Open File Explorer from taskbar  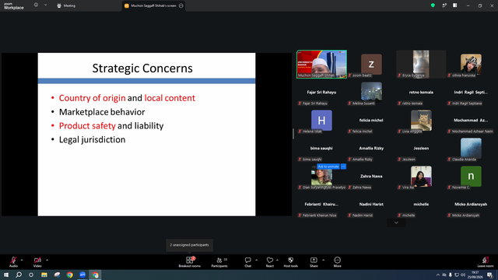[x=44, y=275]
